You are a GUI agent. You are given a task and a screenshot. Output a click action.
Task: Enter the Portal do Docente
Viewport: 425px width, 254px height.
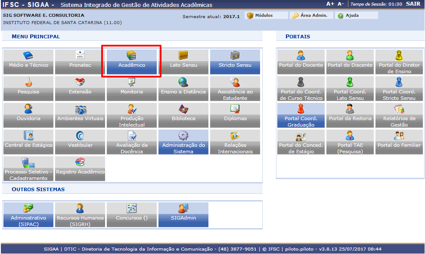click(x=301, y=62)
